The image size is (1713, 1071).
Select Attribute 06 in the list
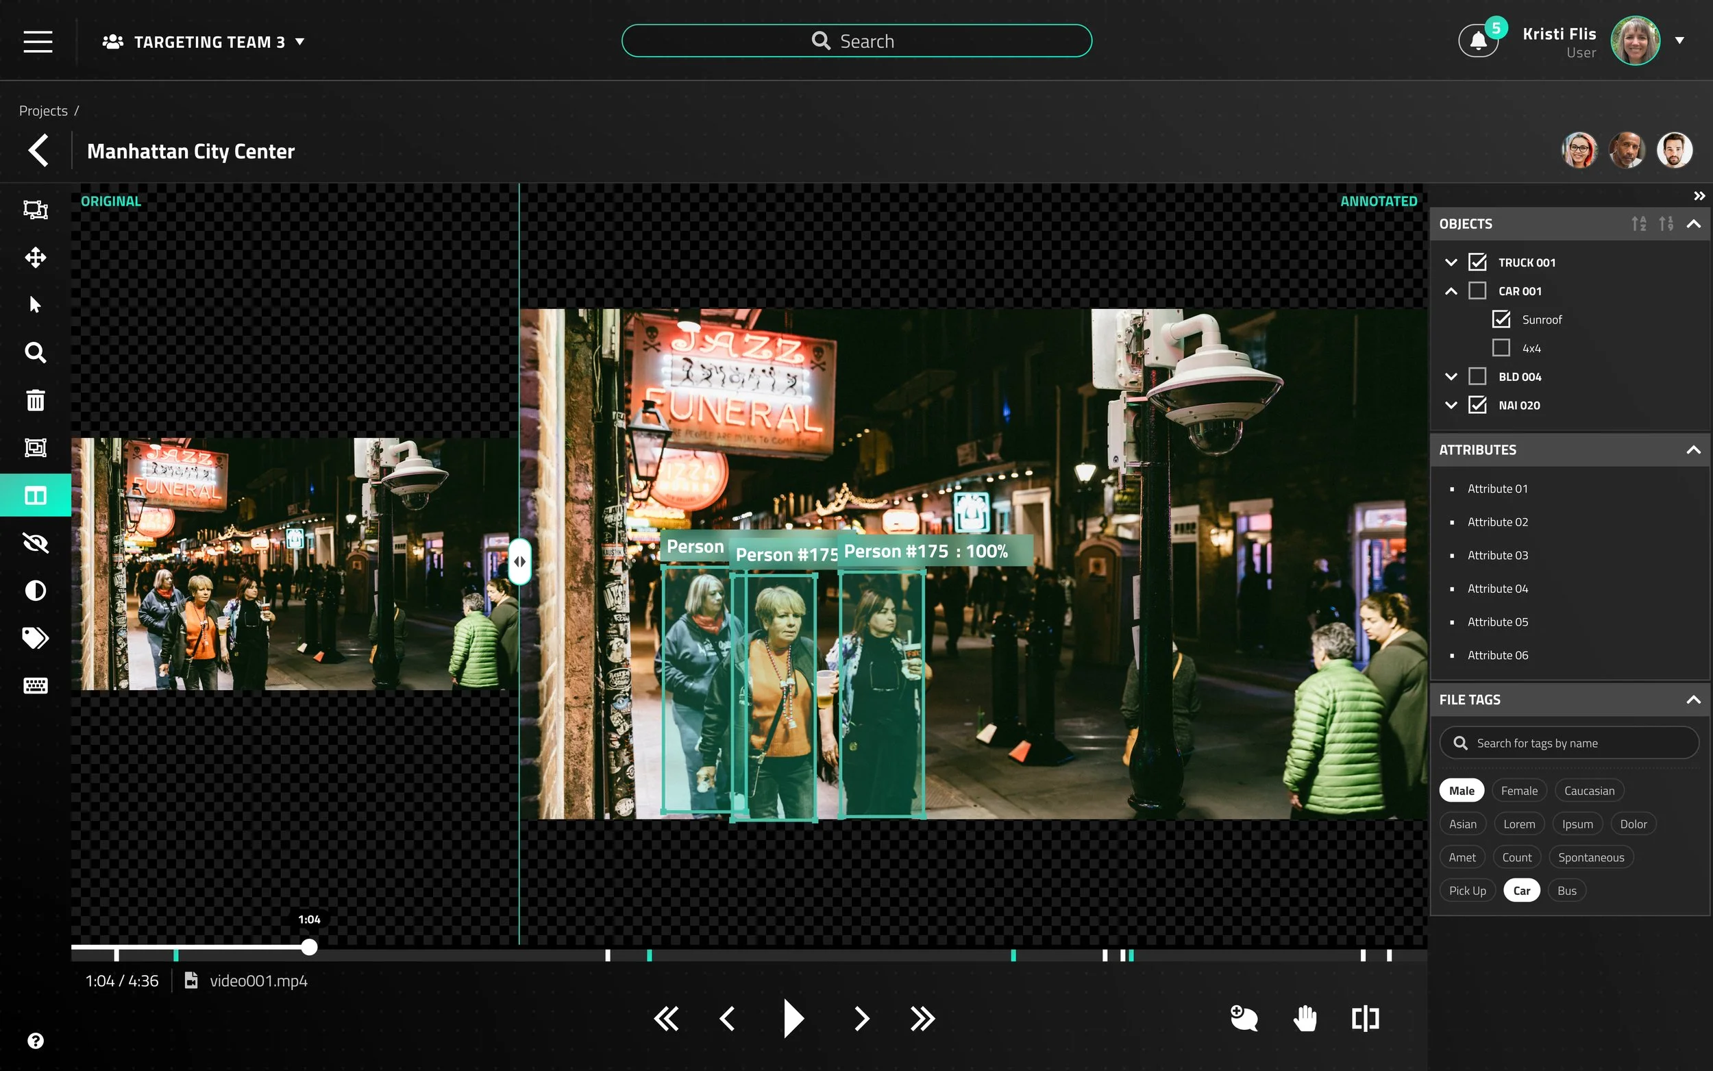pyautogui.click(x=1498, y=655)
